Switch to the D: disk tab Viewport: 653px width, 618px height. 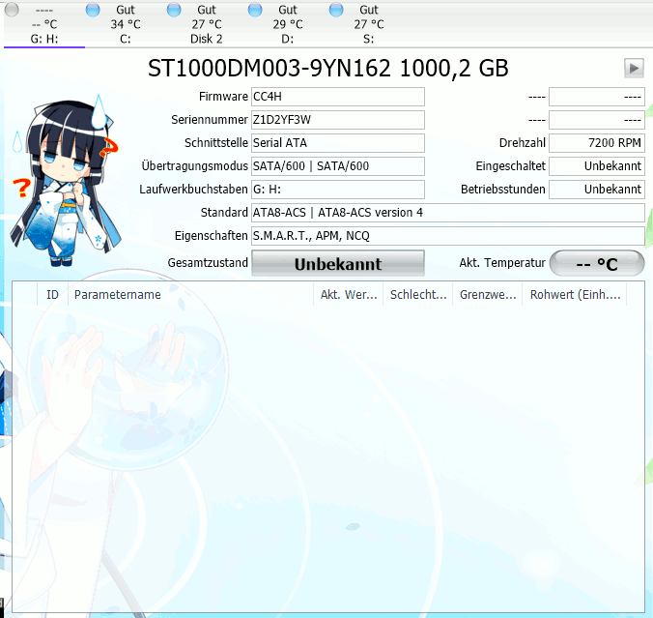287,24
